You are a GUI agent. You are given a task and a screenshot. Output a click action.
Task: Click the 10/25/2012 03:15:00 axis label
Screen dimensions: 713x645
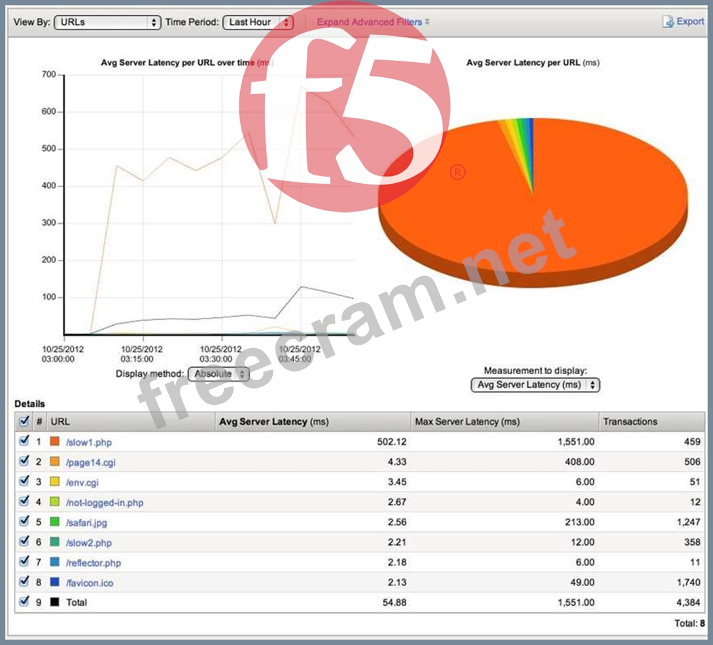(141, 354)
